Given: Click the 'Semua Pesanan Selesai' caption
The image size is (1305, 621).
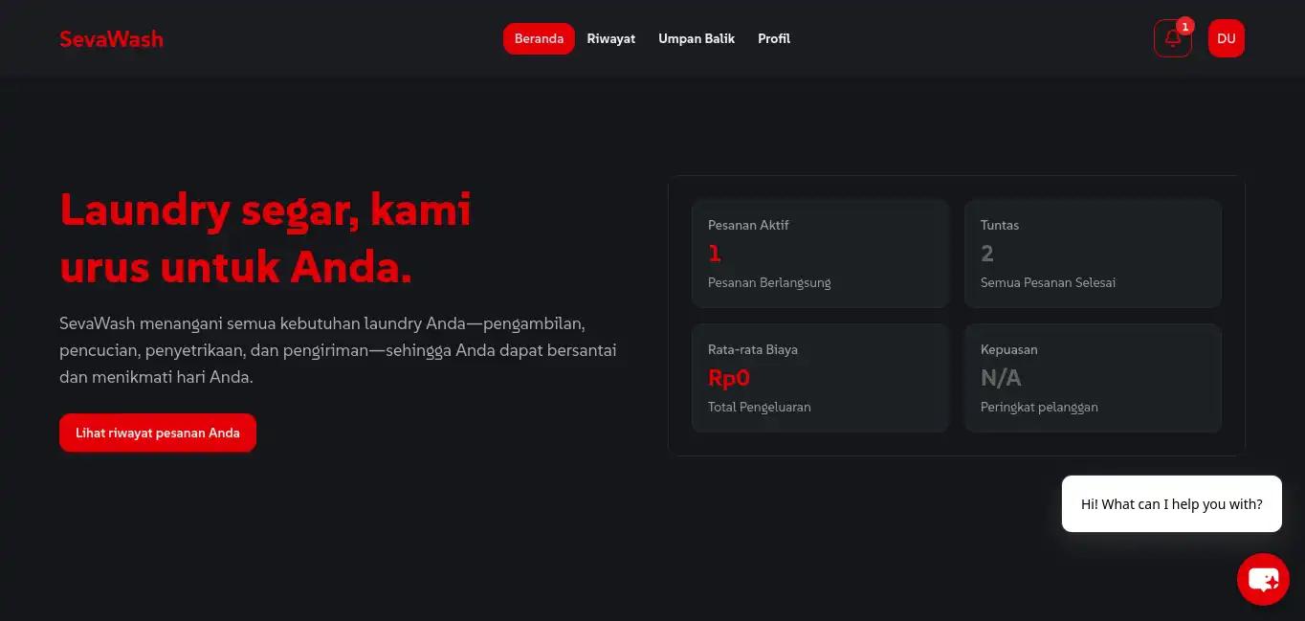Looking at the screenshot, I should 1048,282.
